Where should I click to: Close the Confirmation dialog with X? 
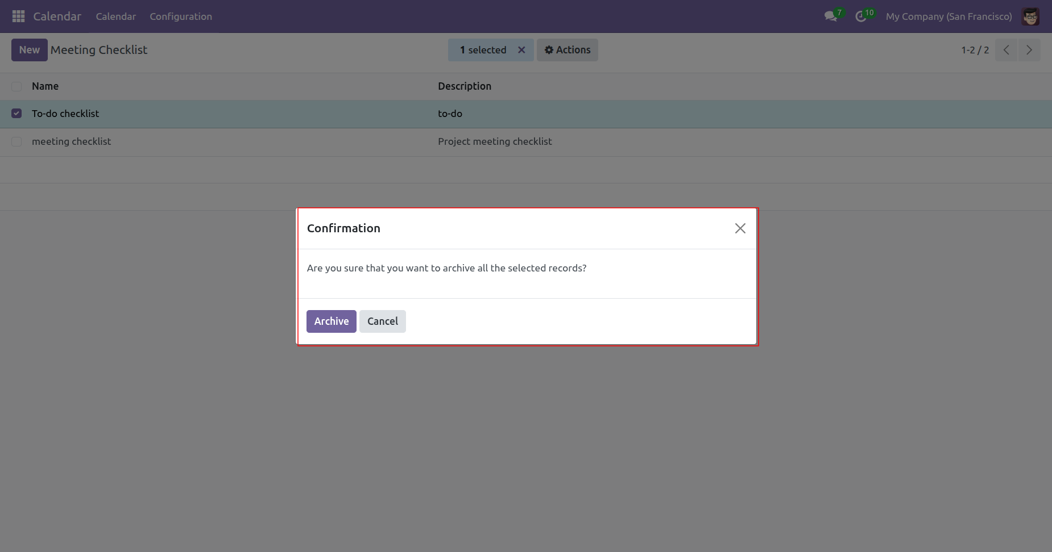[x=740, y=228]
